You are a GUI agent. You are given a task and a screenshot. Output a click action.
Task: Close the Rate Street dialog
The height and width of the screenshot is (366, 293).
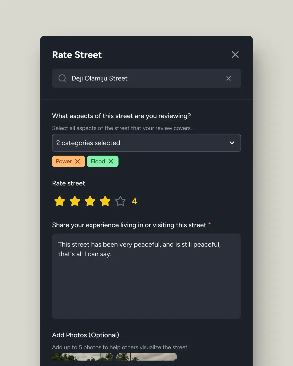tap(235, 54)
